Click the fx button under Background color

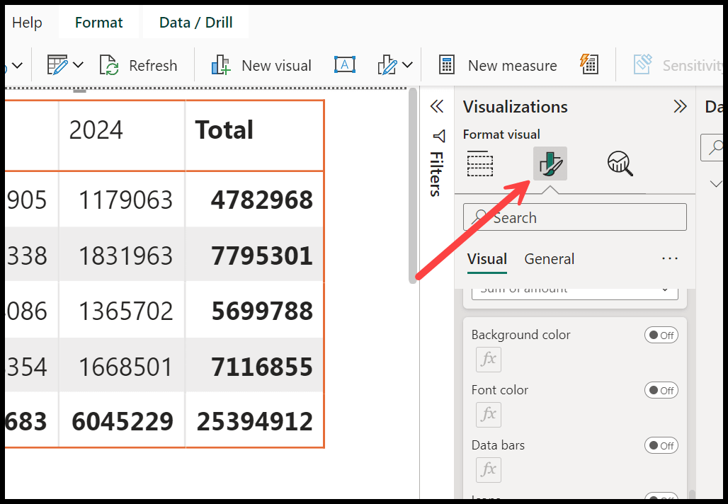pos(489,359)
